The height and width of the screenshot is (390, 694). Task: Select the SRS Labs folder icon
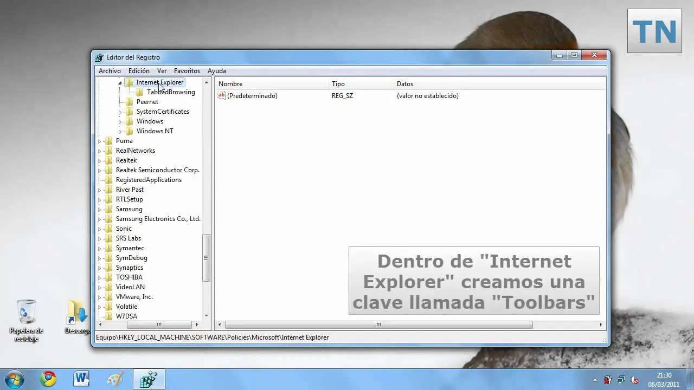click(108, 238)
